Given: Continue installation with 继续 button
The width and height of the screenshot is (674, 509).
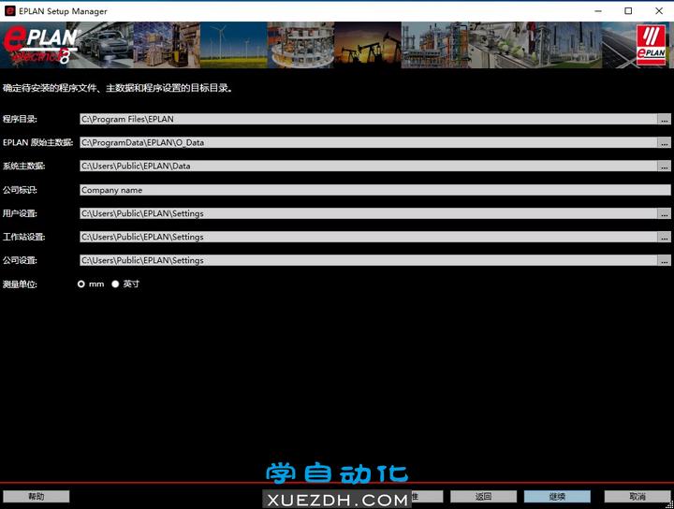Looking at the screenshot, I should point(557,497).
